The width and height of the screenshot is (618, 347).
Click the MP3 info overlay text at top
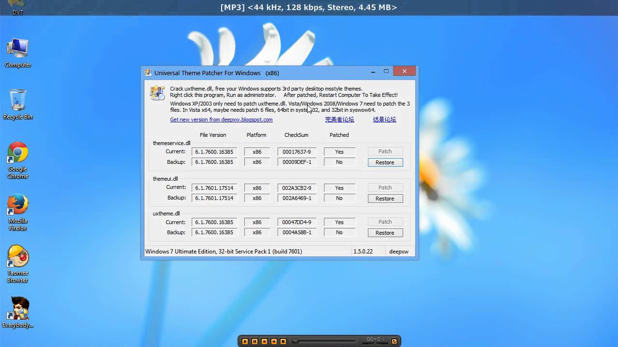(x=309, y=7)
